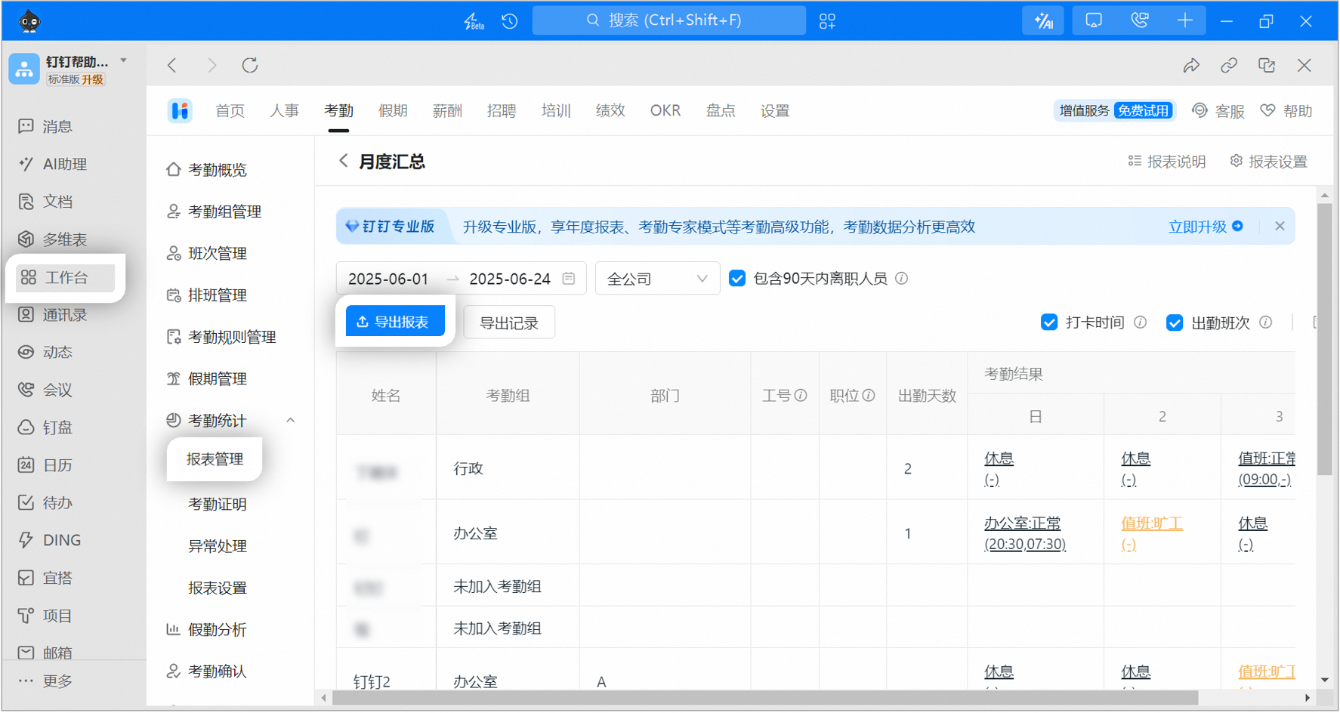Click the info icon next to 工号

coord(801,396)
